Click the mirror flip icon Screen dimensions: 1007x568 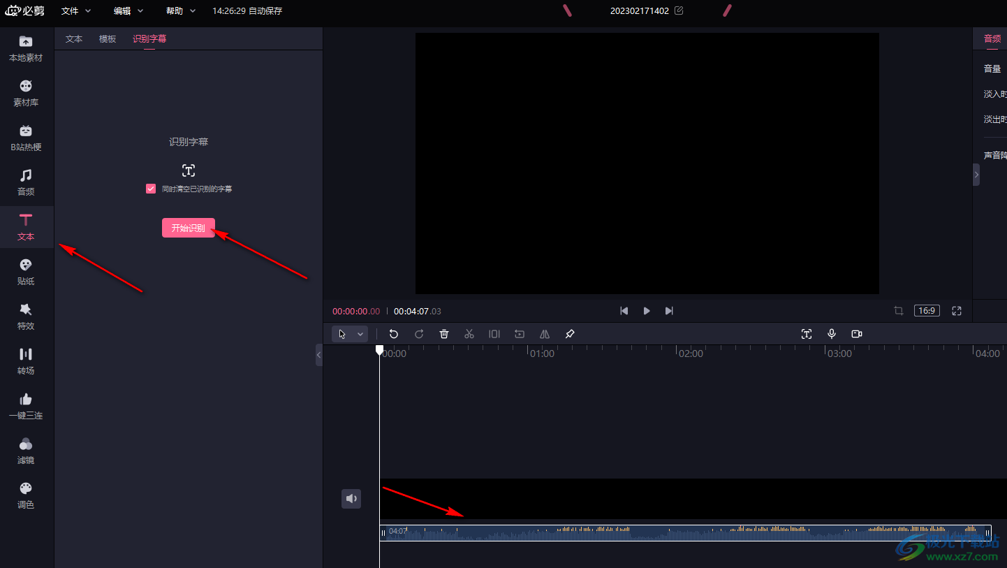(x=545, y=334)
